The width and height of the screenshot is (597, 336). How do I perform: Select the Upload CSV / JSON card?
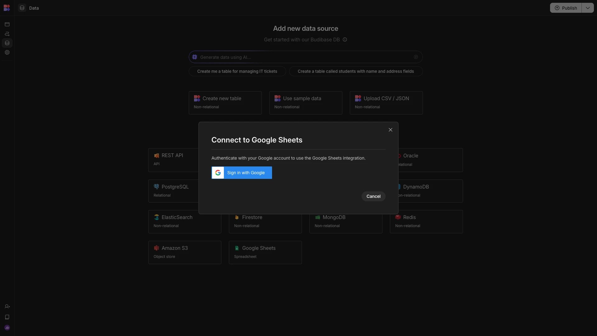tap(386, 103)
